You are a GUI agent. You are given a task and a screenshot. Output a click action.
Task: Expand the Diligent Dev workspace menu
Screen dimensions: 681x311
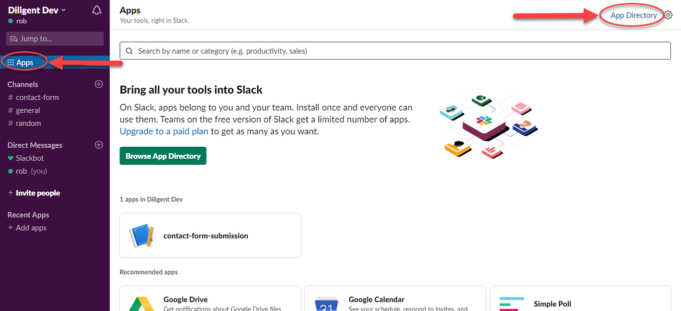click(x=37, y=11)
